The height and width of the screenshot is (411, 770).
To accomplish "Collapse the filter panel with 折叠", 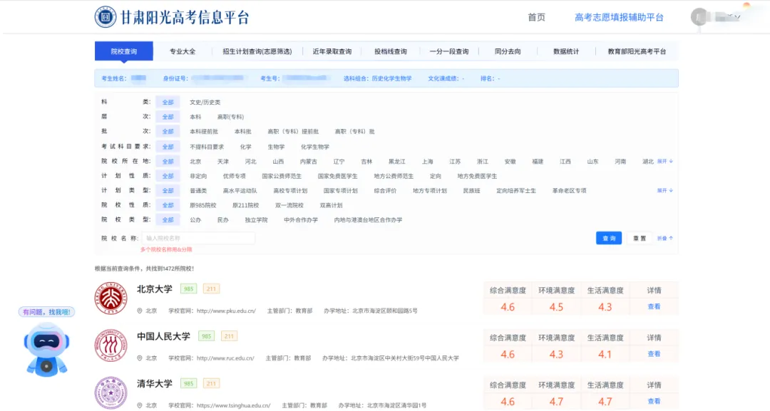I will pyautogui.click(x=665, y=239).
